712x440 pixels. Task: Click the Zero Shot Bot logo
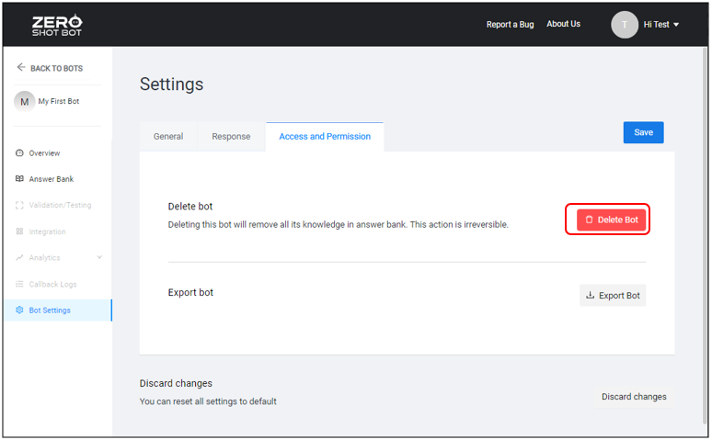coord(57,25)
